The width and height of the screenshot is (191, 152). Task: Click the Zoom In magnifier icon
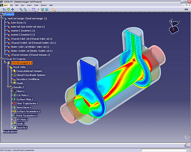click(21, 9)
